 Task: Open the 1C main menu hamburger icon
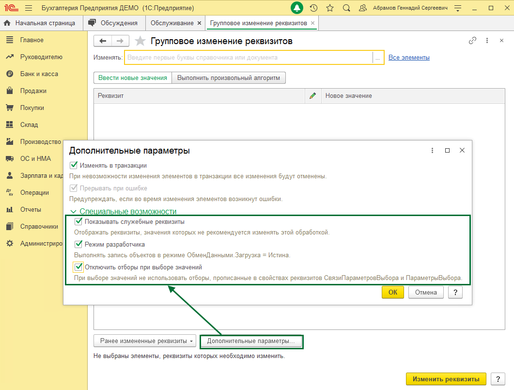click(29, 8)
